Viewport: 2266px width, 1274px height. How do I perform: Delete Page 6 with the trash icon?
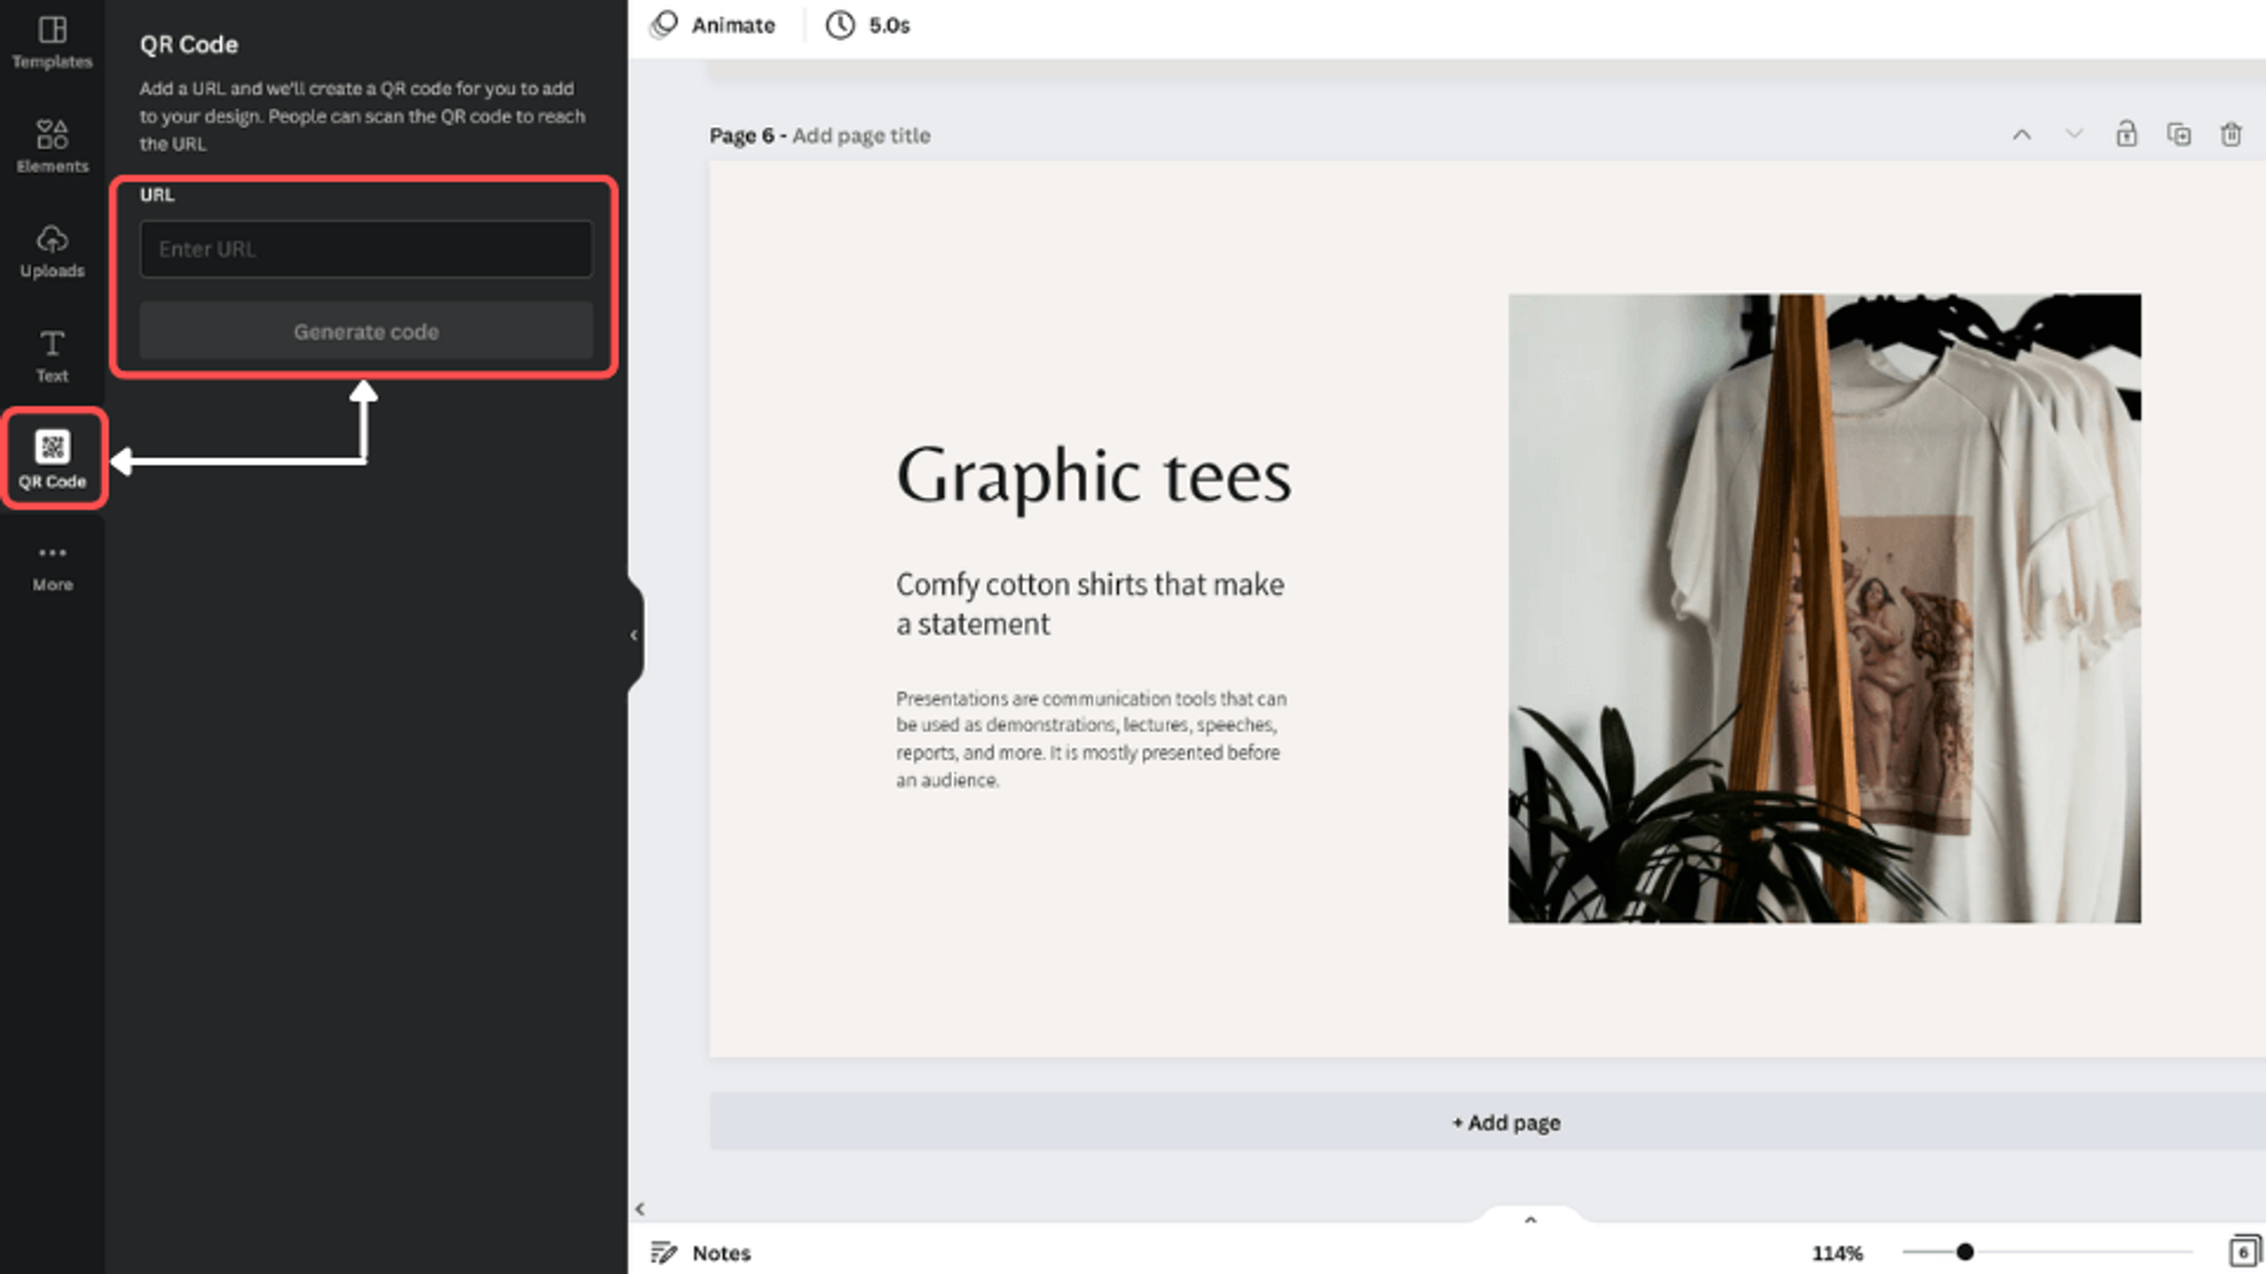pos(2231,134)
